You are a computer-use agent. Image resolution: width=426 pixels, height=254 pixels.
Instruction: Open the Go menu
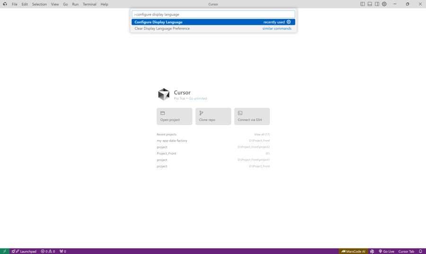(65, 4)
